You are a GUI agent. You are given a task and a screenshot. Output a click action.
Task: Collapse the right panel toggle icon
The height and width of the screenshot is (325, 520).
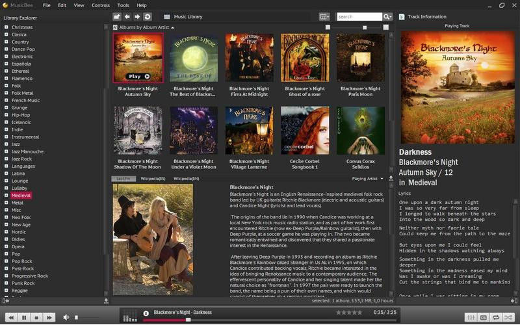(x=514, y=301)
